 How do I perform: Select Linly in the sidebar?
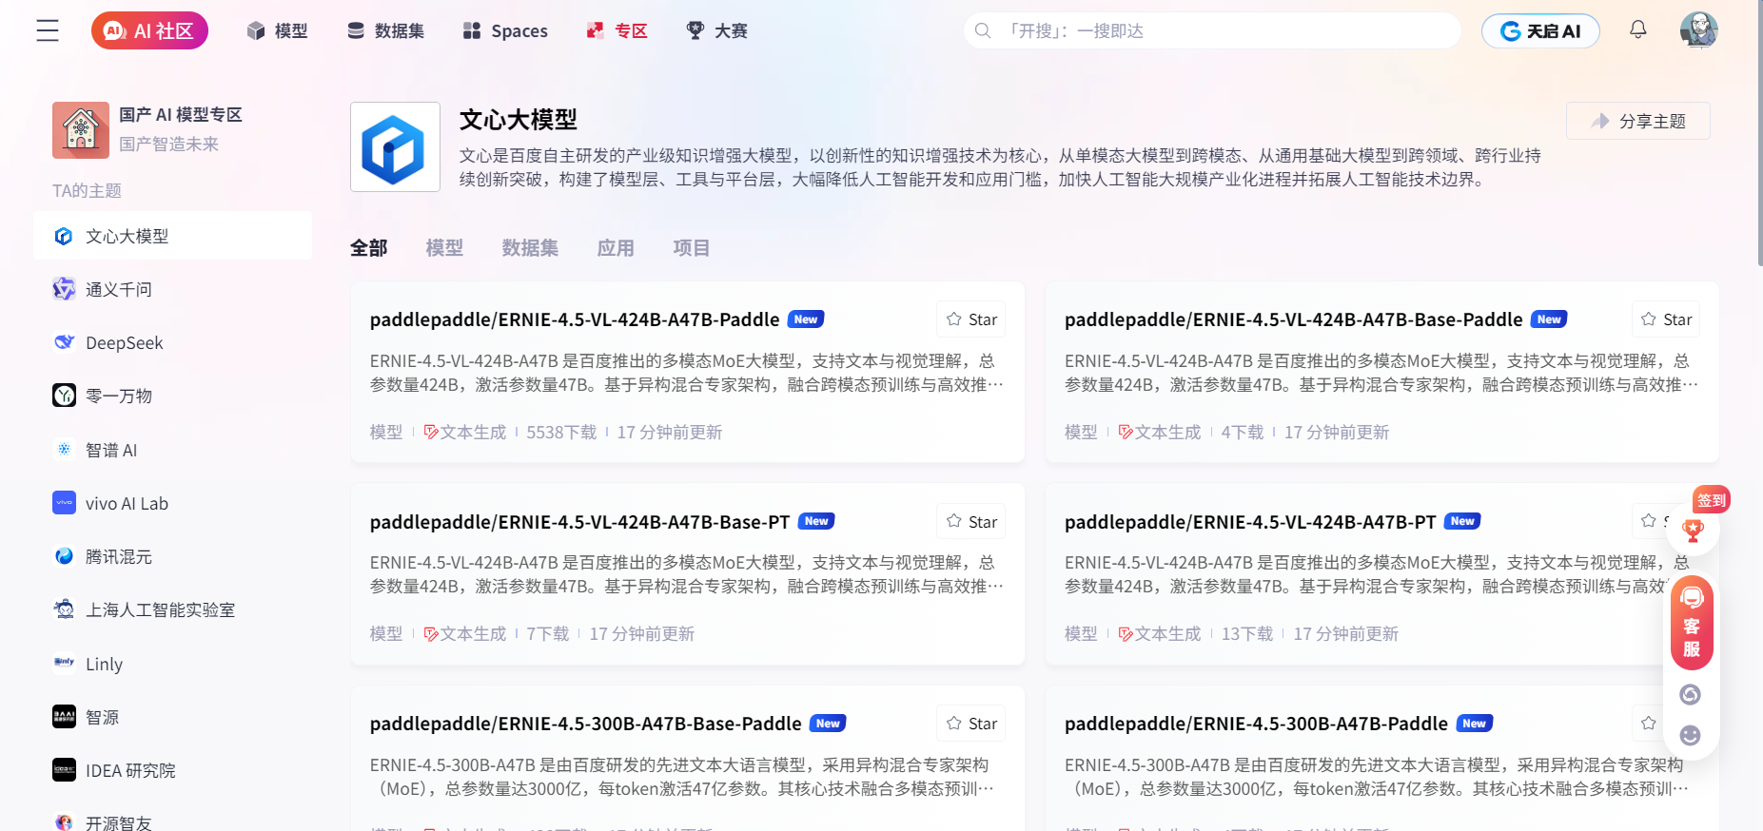pyautogui.click(x=172, y=664)
